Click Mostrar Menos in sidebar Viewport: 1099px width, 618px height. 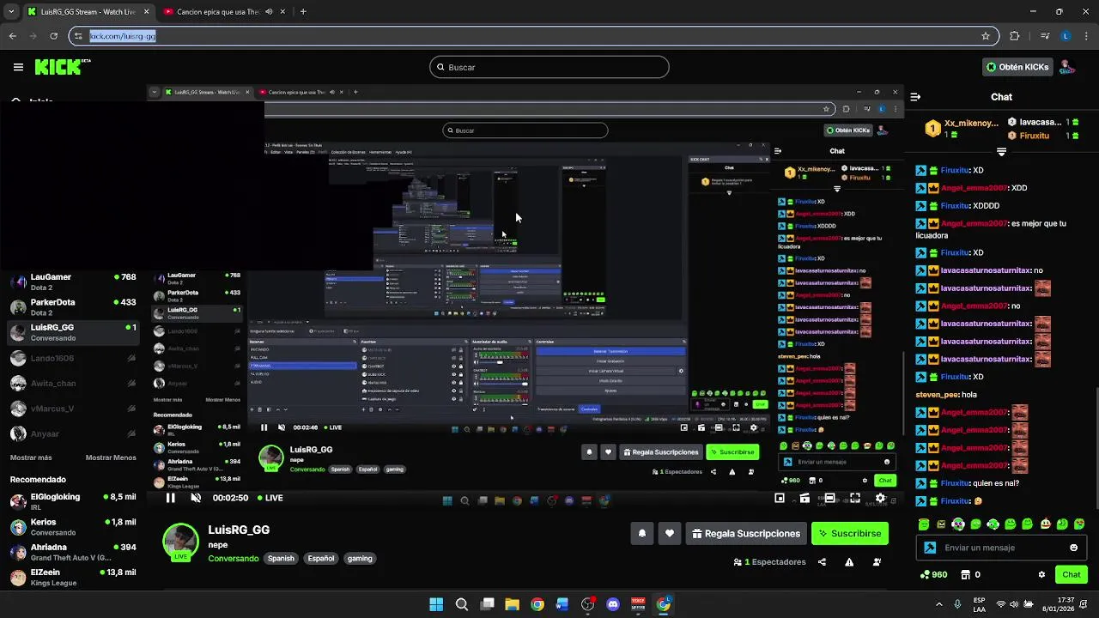coord(111,457)
